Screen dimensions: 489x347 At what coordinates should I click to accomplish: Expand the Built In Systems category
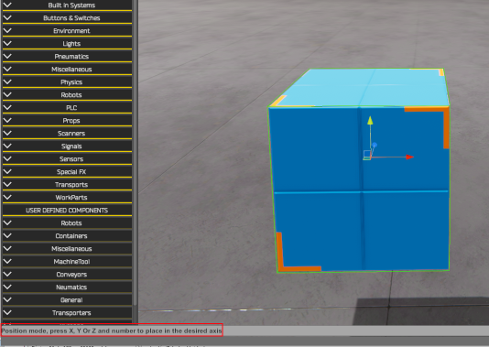click(67, 5)
